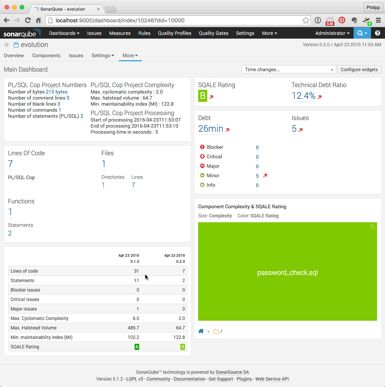Open the Get Support footer link
This screenshot has height=387, width=385.
(220, 379)
